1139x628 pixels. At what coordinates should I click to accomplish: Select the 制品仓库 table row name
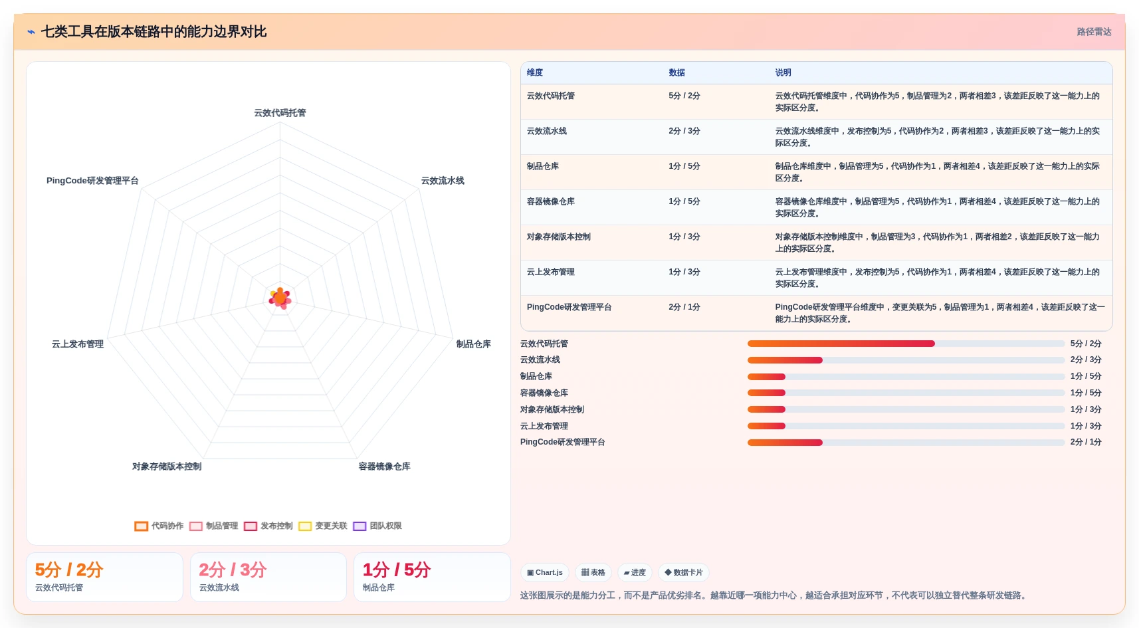543,166
